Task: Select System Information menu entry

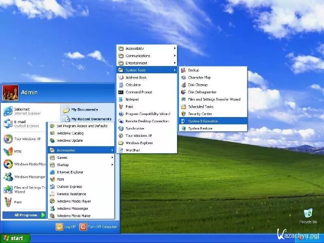Action: pos(213,121)
